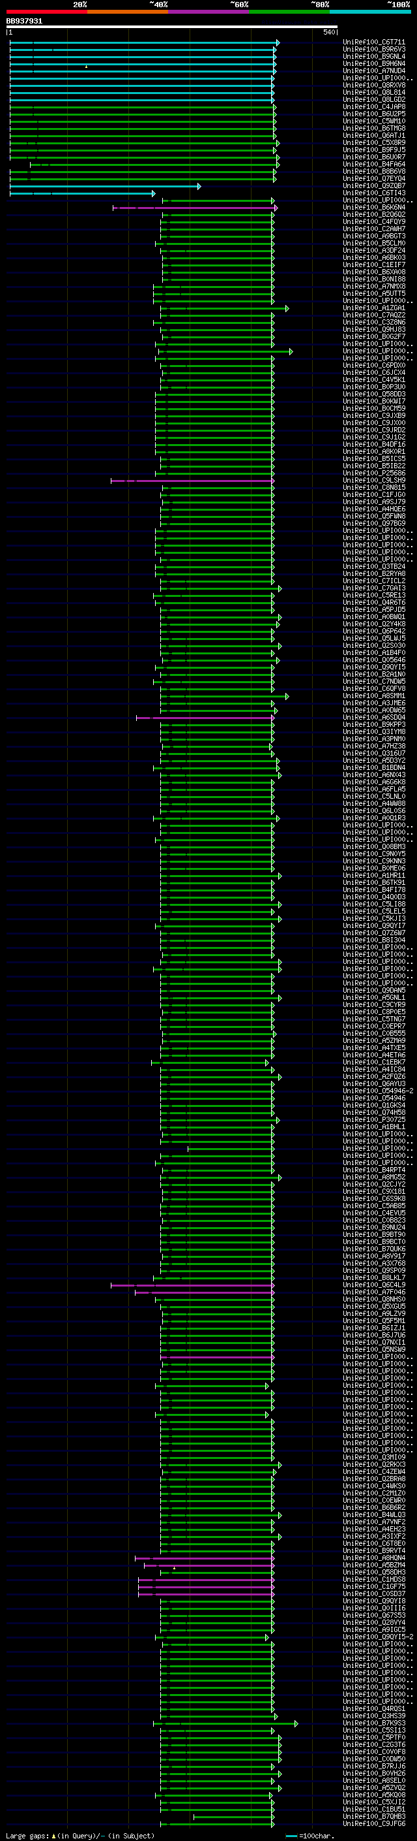Select hit UniRef100_Q2RKX3
The image size is (417, 1841).
click(x=373, y=1464)
